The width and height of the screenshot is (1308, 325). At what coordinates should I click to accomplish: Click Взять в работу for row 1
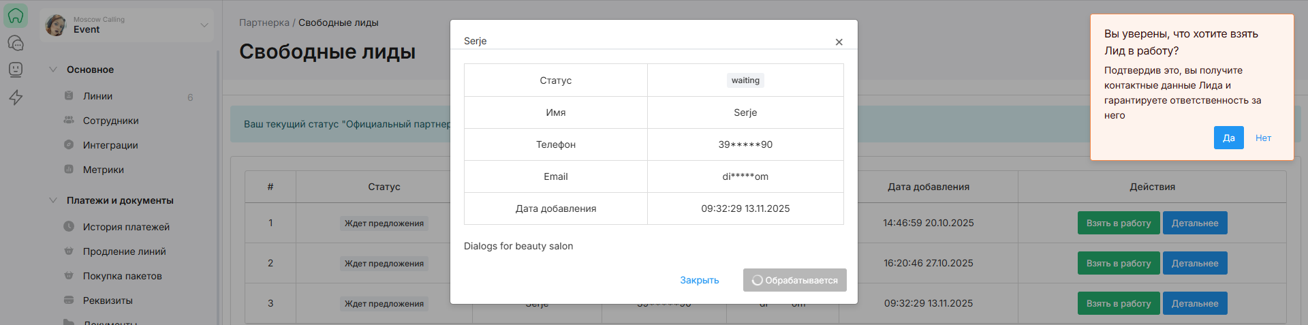click(x=1118, y=223)
